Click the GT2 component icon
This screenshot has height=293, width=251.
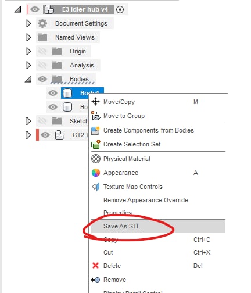click(60, 135)
